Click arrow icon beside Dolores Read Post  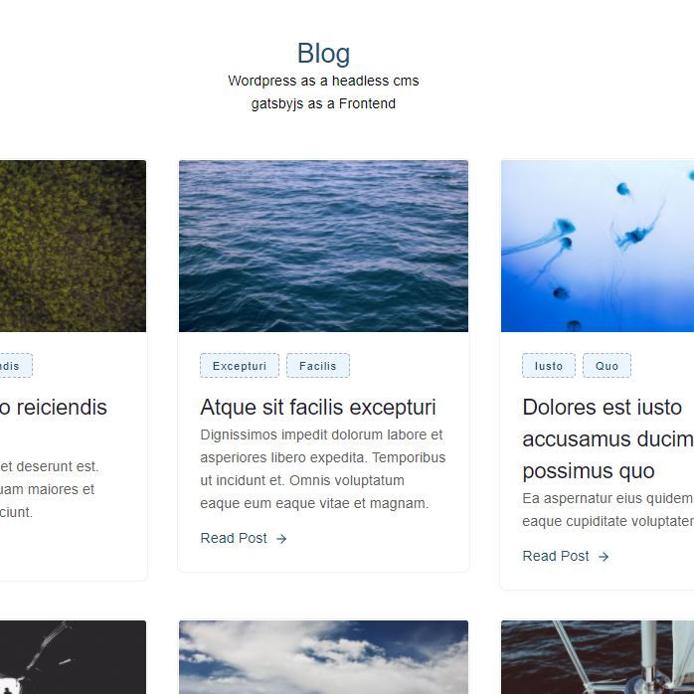pyautogui.click(x=604, y=557)
